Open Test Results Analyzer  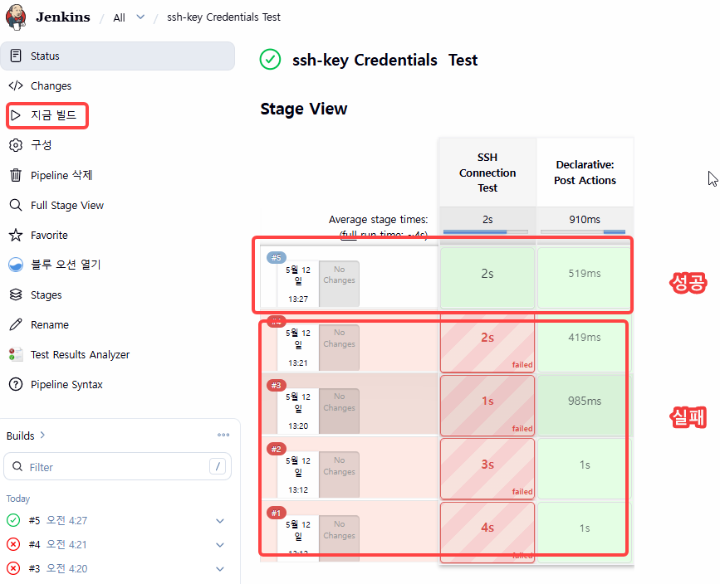[118, 354]
